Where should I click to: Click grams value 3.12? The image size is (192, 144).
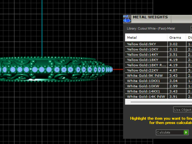click(173, 49)
